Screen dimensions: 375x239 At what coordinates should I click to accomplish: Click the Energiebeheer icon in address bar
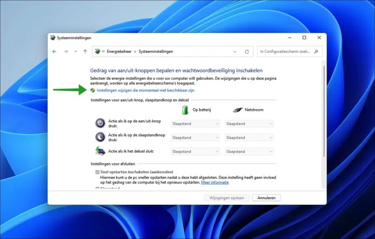point(97,51)
